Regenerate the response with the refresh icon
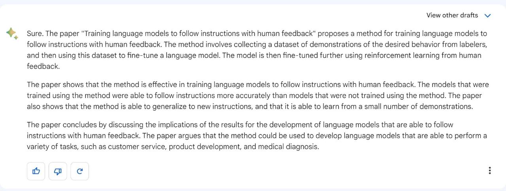 click(x=80, y=171)
